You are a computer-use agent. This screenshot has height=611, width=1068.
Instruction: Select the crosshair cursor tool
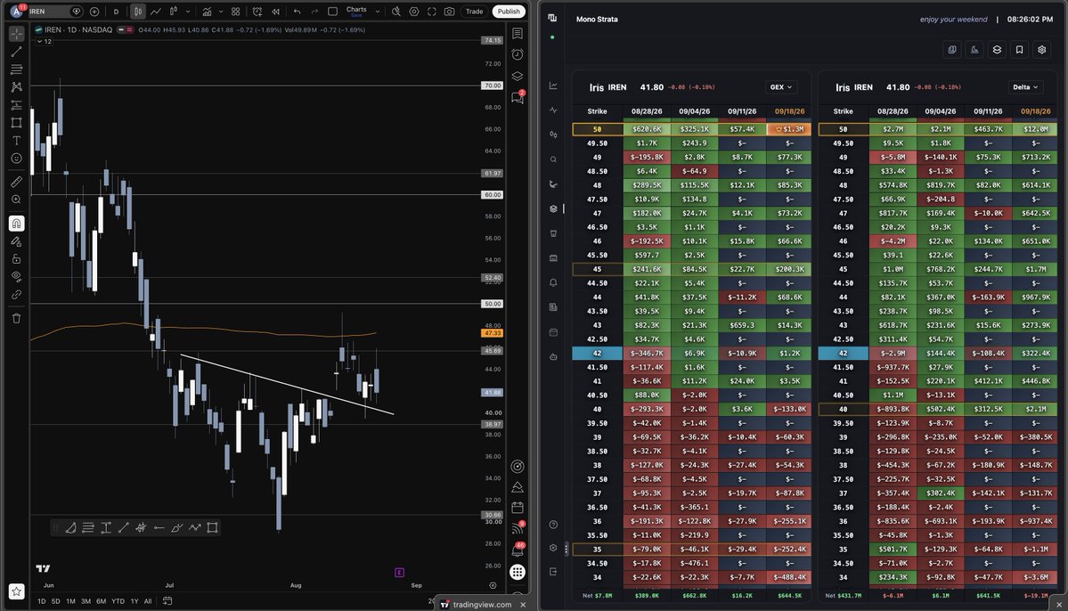point(16,33)
